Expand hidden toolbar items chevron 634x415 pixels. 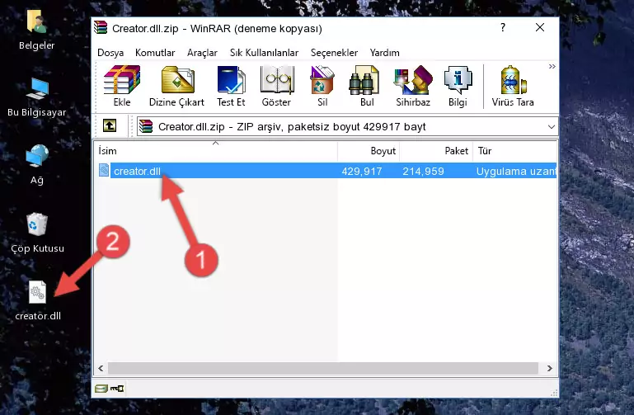tap(552, 66)
